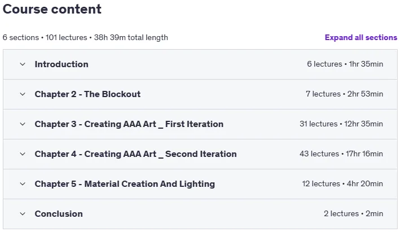Select the 12 lectures • 4hr 20min text
This screenshot has height=232, width=401.
[342, 184]
